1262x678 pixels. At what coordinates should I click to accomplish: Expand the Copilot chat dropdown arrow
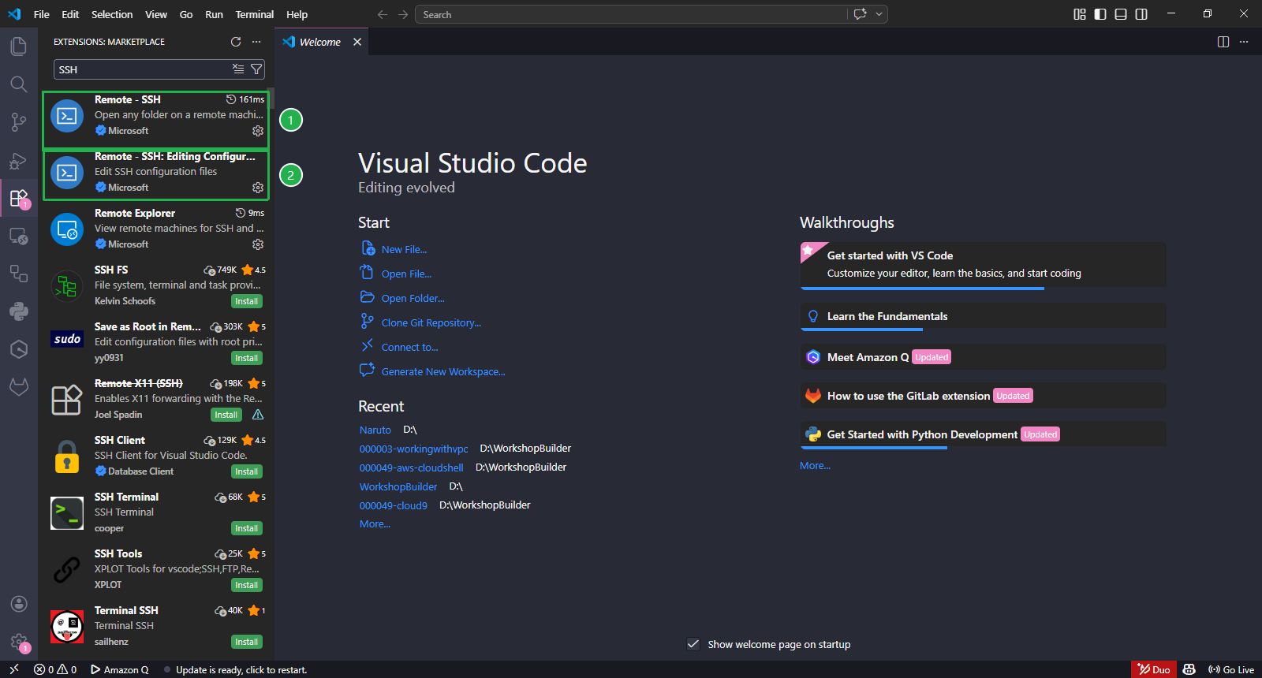[x=879, y=14]
